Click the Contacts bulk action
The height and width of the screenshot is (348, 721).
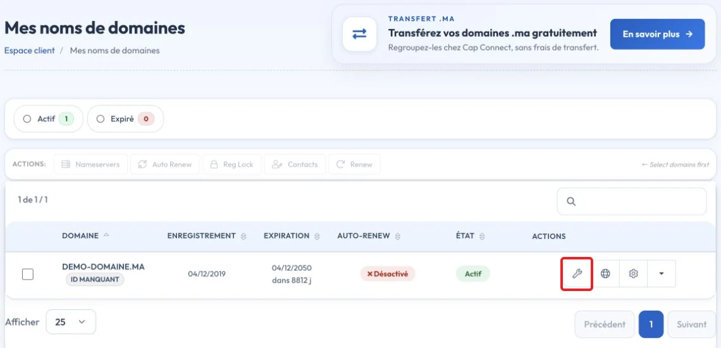pos(295,165)
